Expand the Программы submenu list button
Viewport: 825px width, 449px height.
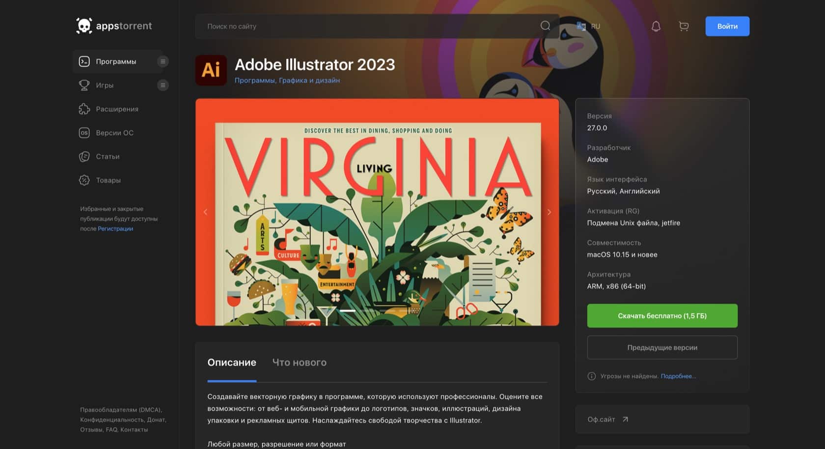[x=163, y=61]
